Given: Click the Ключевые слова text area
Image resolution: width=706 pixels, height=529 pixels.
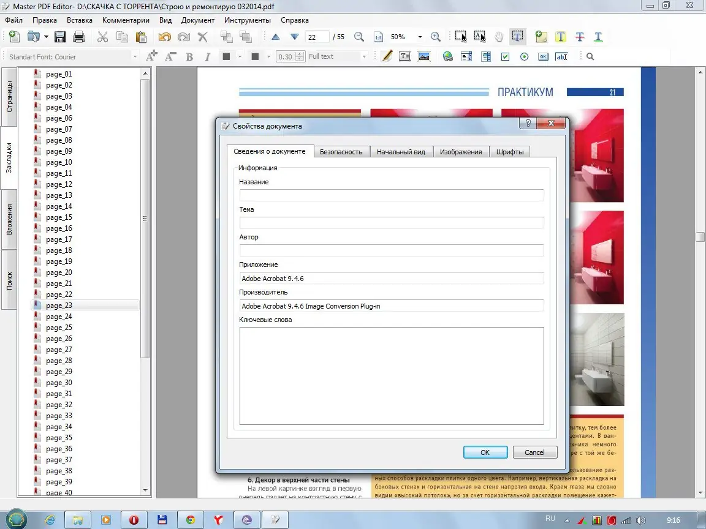Looking at the screenshot, I should pos(391,376).
